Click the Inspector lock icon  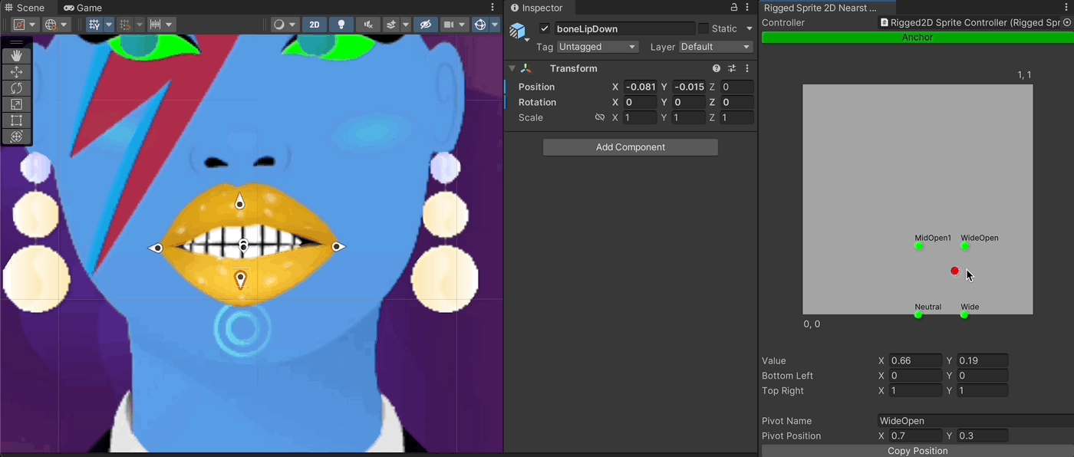point(734,8)
